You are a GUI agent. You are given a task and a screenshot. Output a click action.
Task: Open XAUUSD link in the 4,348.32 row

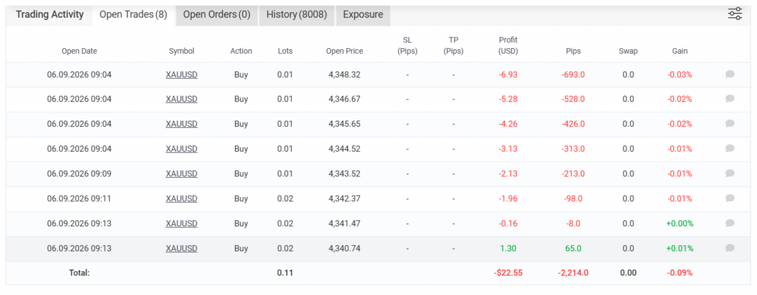[x=181, y=74]
